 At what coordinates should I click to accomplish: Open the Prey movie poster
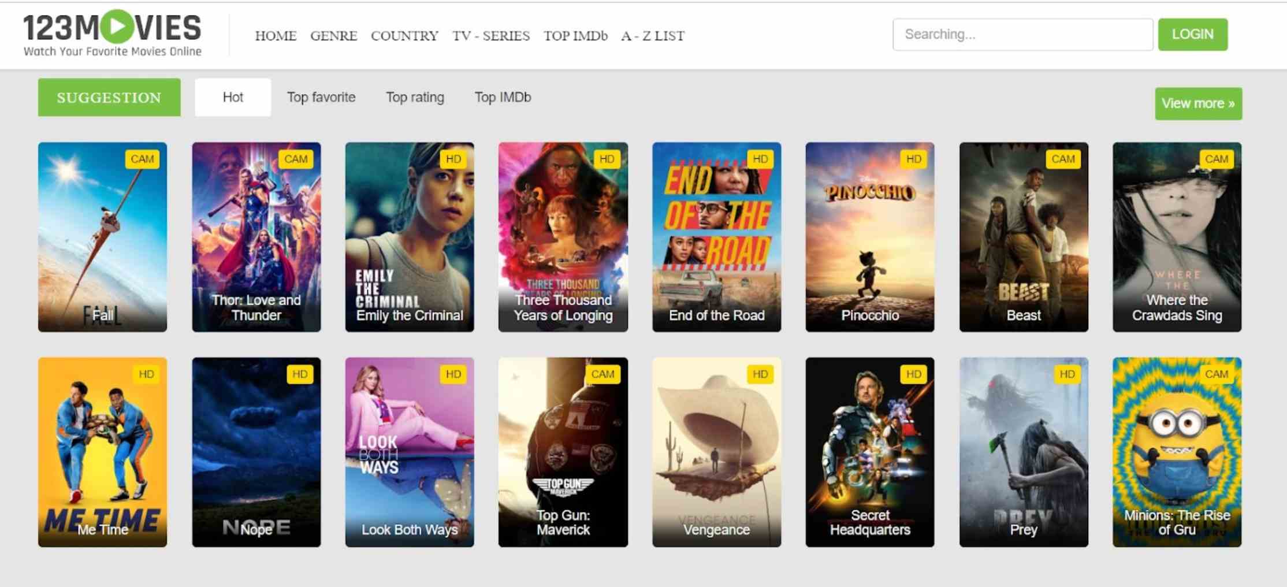[1024, 452]
